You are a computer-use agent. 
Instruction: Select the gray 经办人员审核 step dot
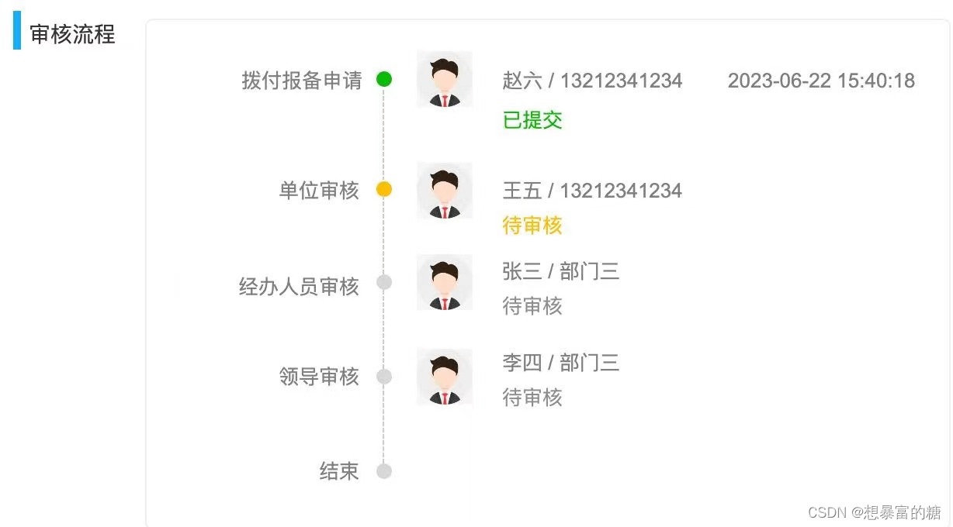tap(384, 282)
